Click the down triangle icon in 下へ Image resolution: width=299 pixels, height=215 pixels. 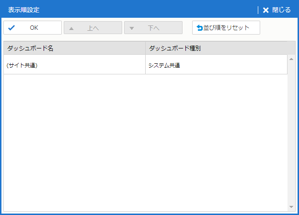132,28
